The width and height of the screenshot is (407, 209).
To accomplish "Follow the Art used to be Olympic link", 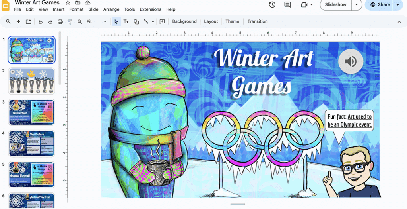I will pos(350,121).
